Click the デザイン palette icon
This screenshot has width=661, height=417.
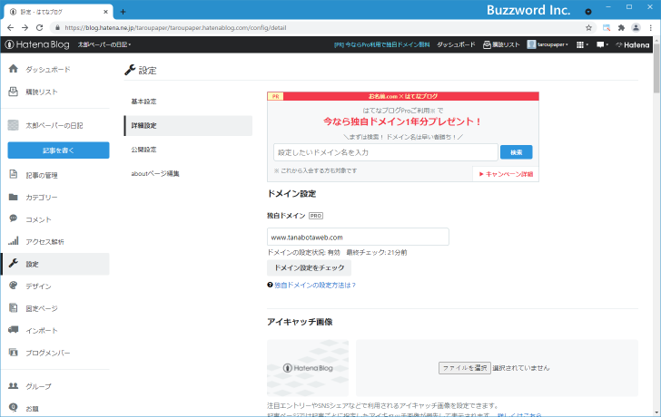[14, 286]
